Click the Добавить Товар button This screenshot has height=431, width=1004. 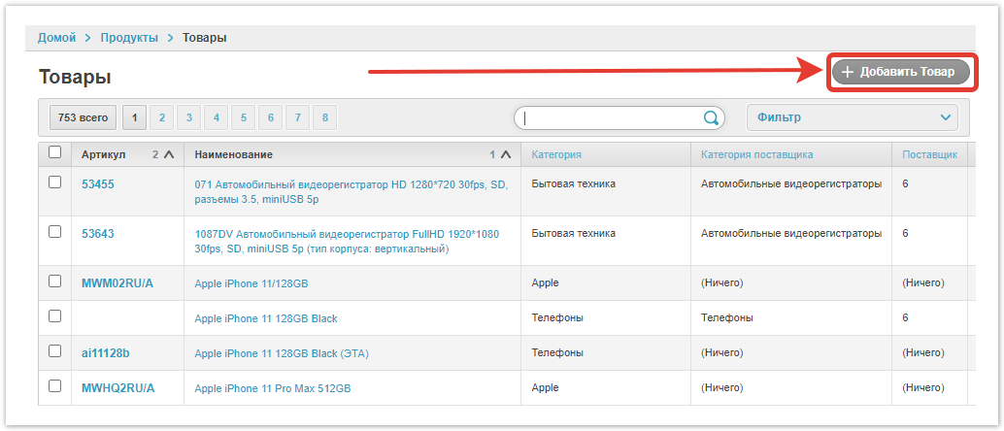900,72
